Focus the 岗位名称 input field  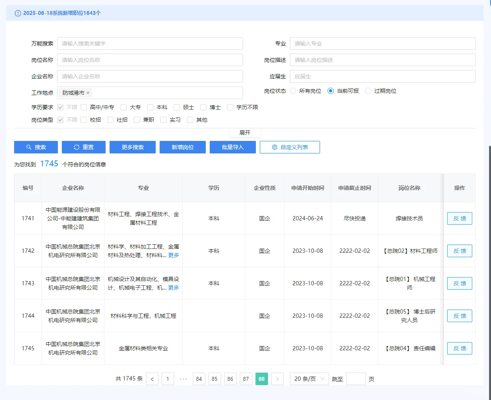[150, 60]
